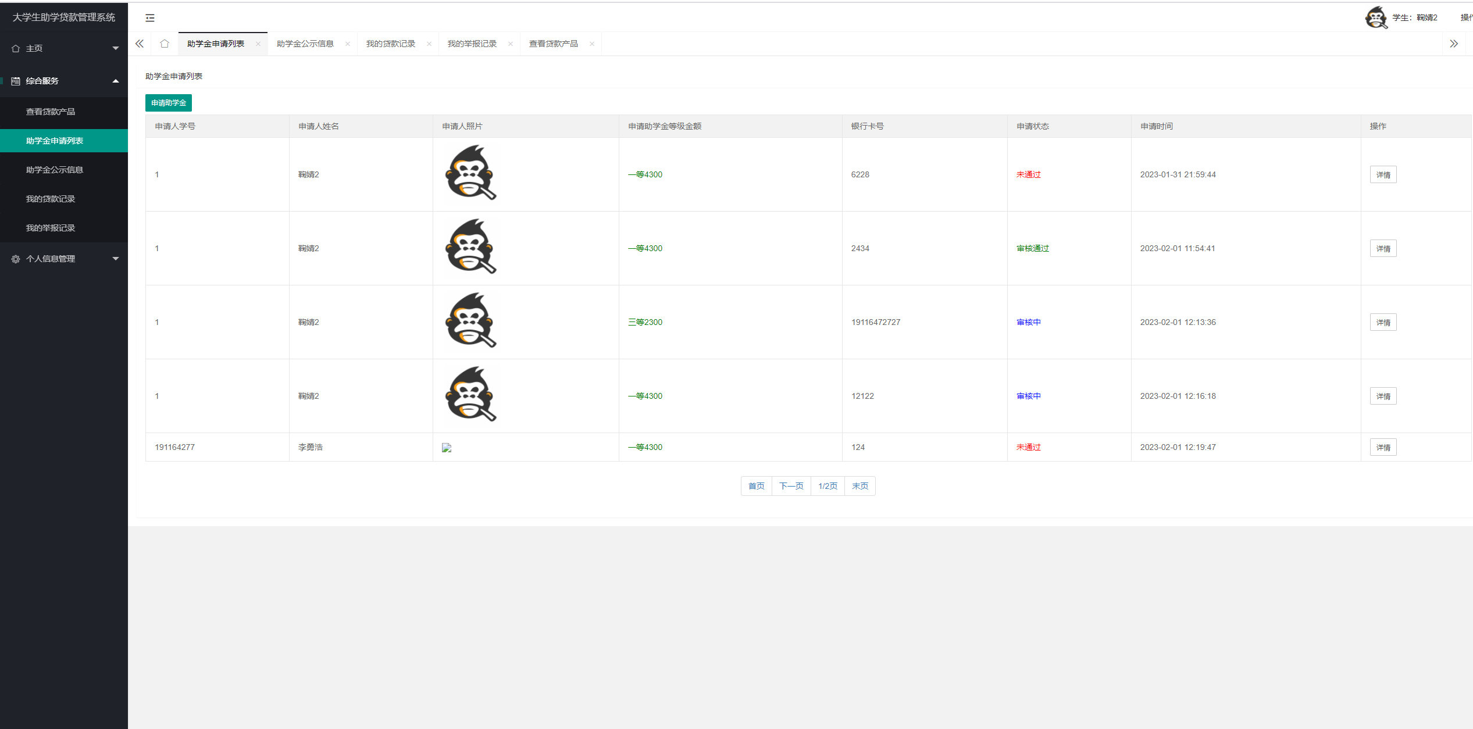Screen dimensions: 1473x729
Task: Jump to 末页 in pagination
Action: coord(859,486)
